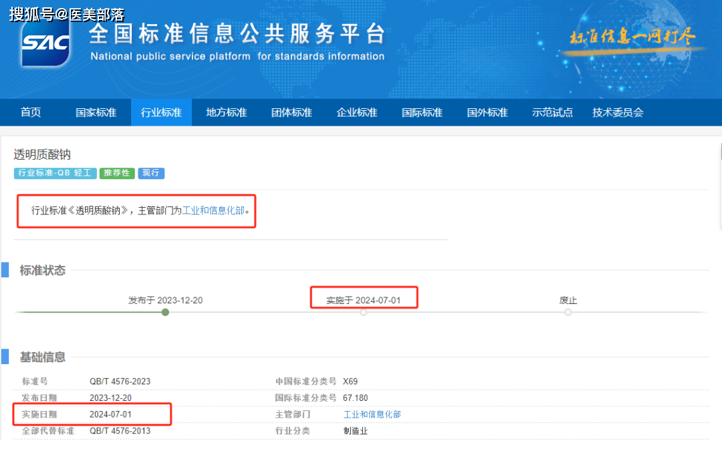This screenshot has height=449, width=722.
Task: Click the SAC logo icon
Action: pos(45,44)
